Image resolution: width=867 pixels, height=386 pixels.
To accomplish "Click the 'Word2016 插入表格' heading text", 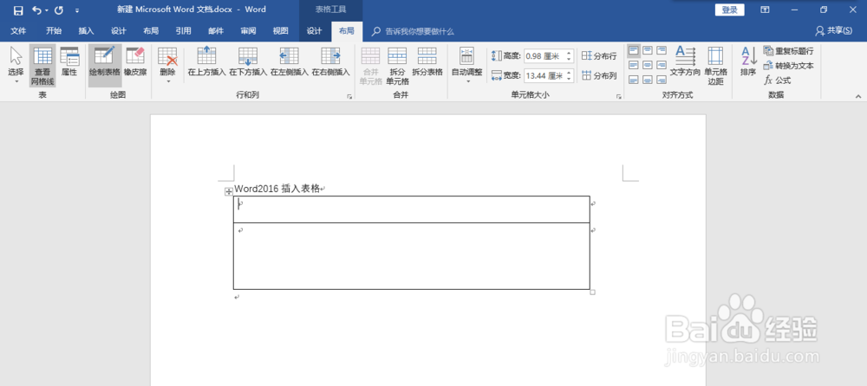I will tap(277, 189).
